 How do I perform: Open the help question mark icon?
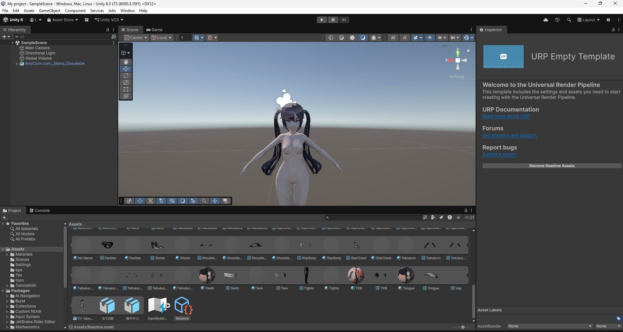click(608, 20)
